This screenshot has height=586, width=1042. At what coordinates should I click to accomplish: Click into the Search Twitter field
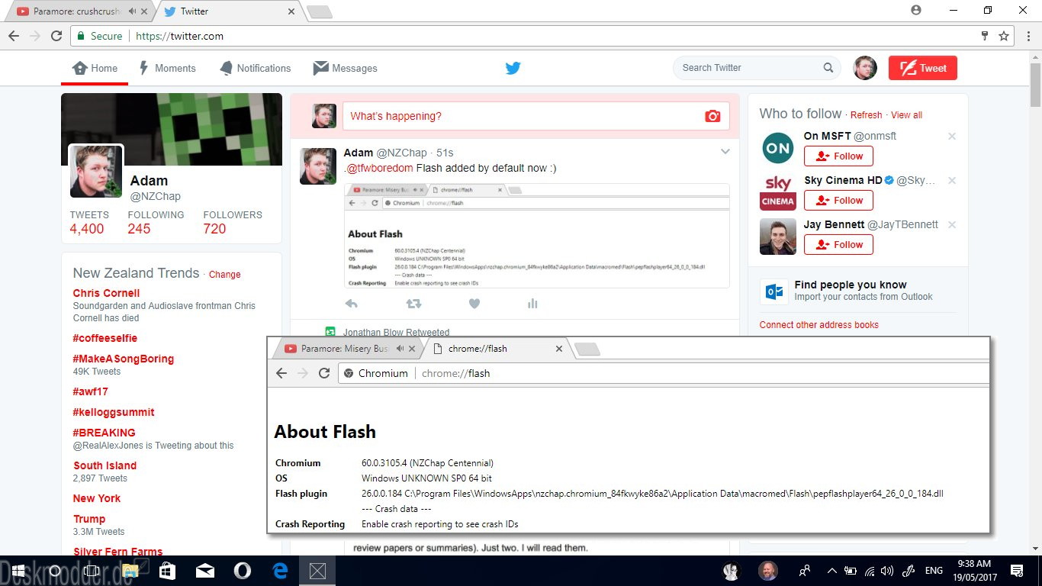757,68
